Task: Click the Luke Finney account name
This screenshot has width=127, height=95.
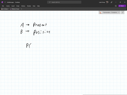Action: (102, 2)
